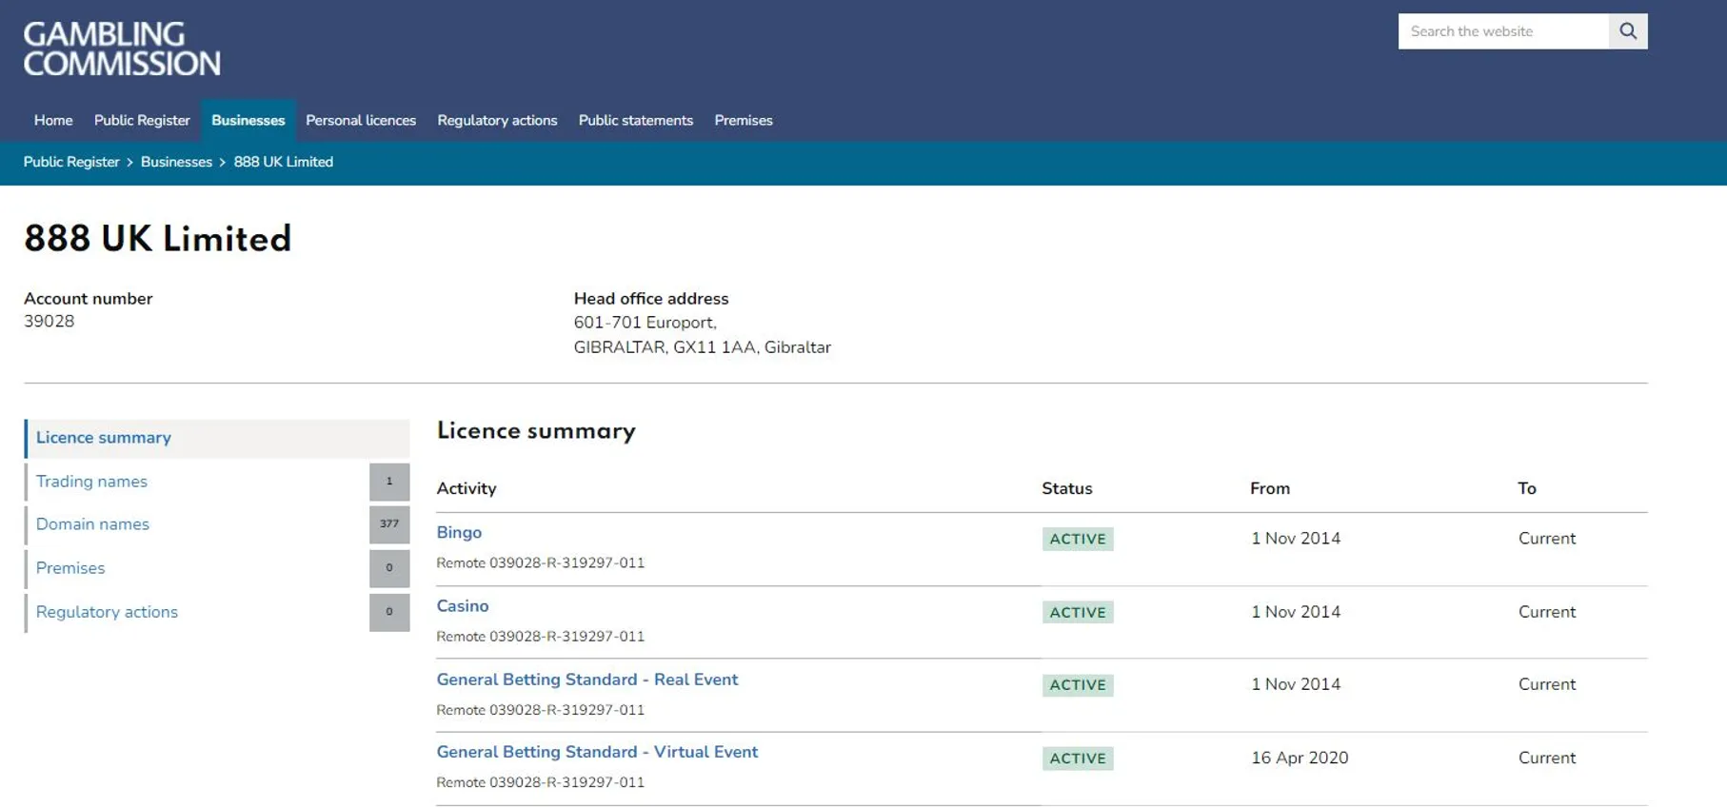
Task: Open Domain names sidebar tab
Action: [217, 524]
